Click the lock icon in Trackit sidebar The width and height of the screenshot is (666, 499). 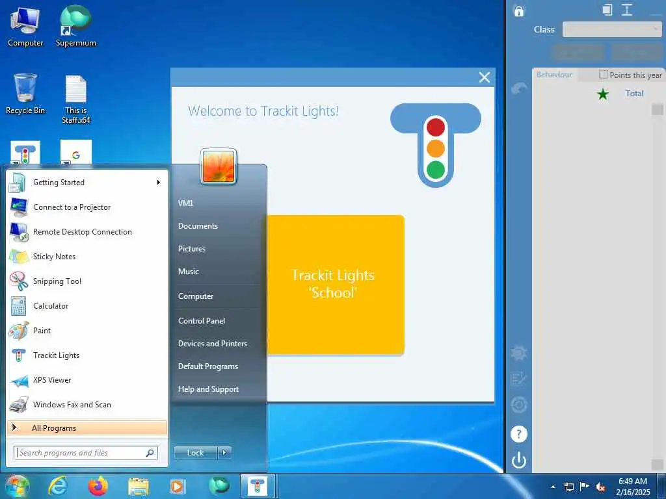[x=518, y=10]
